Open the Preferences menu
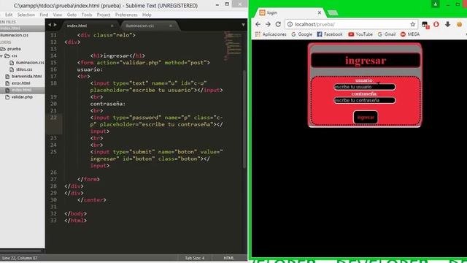 126,15
